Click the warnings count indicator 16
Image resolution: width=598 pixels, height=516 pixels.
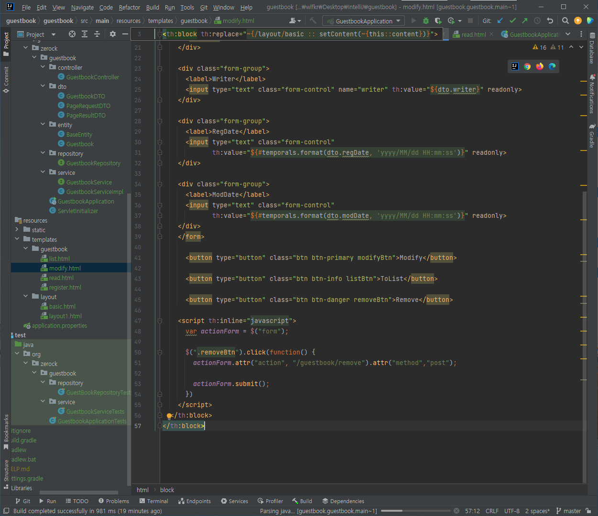pyautogui.click(x=539, y=47)
